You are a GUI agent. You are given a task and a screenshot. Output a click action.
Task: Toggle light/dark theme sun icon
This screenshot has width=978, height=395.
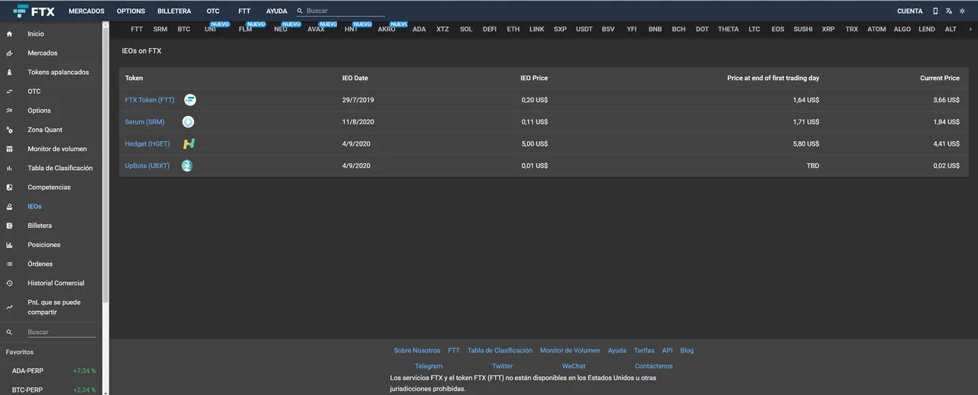(x=963, y=11)
